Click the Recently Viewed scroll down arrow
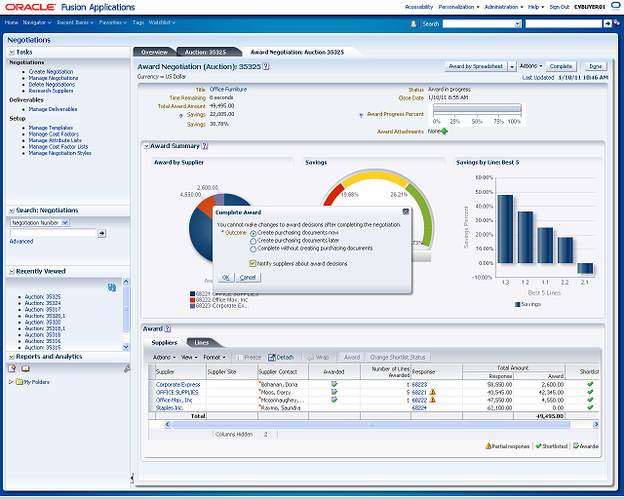The height and width of the screenshot is (499, 624). [126, 347]
